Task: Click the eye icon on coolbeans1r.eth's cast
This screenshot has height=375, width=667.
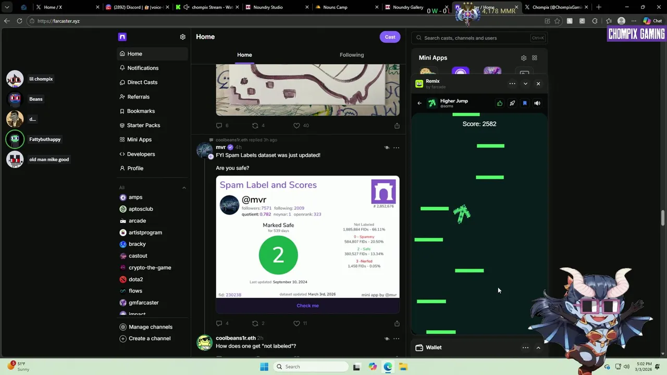Action: [x=387, y=339]
